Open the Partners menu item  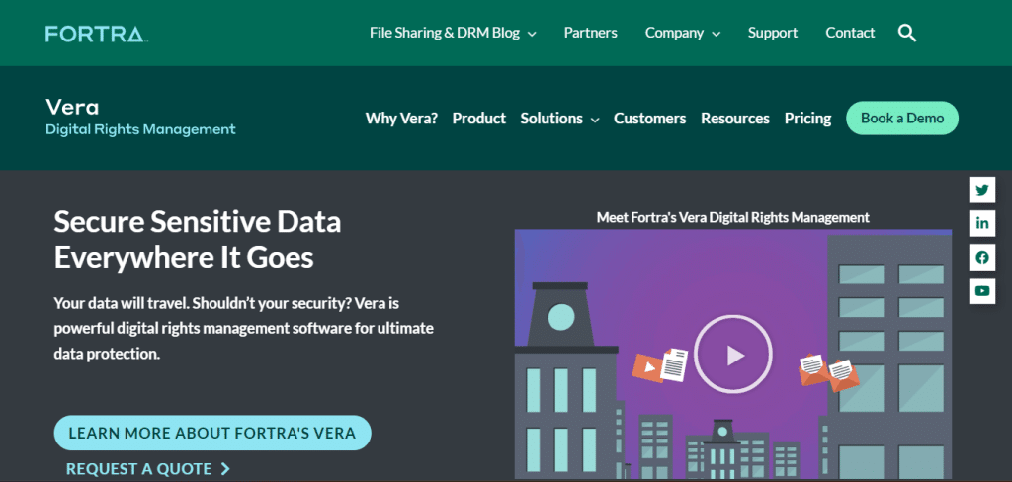click(590, 33)
